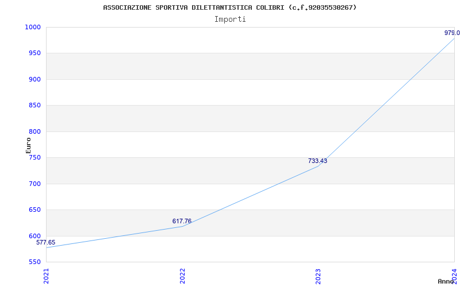460x287 pixels.
Task: Click the 800 y-axis tick label
Action: click(34, 131)
